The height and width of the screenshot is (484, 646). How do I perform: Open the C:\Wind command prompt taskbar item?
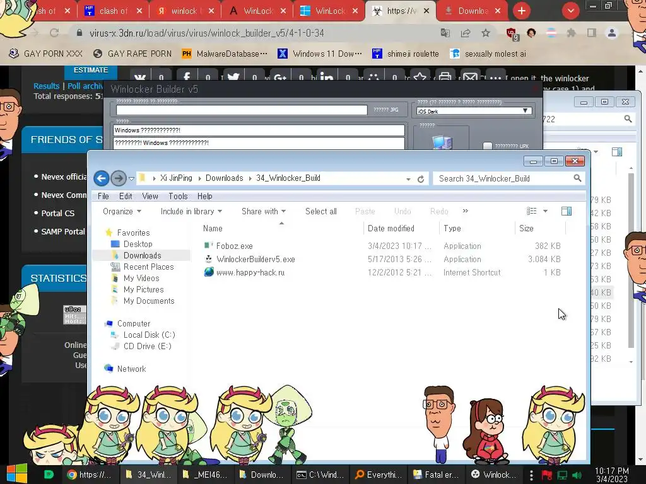(320, 475)
